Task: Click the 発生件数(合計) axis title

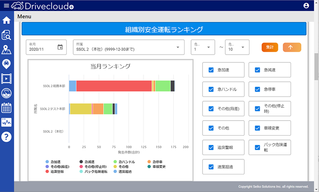Action: (x=129, y=152)
